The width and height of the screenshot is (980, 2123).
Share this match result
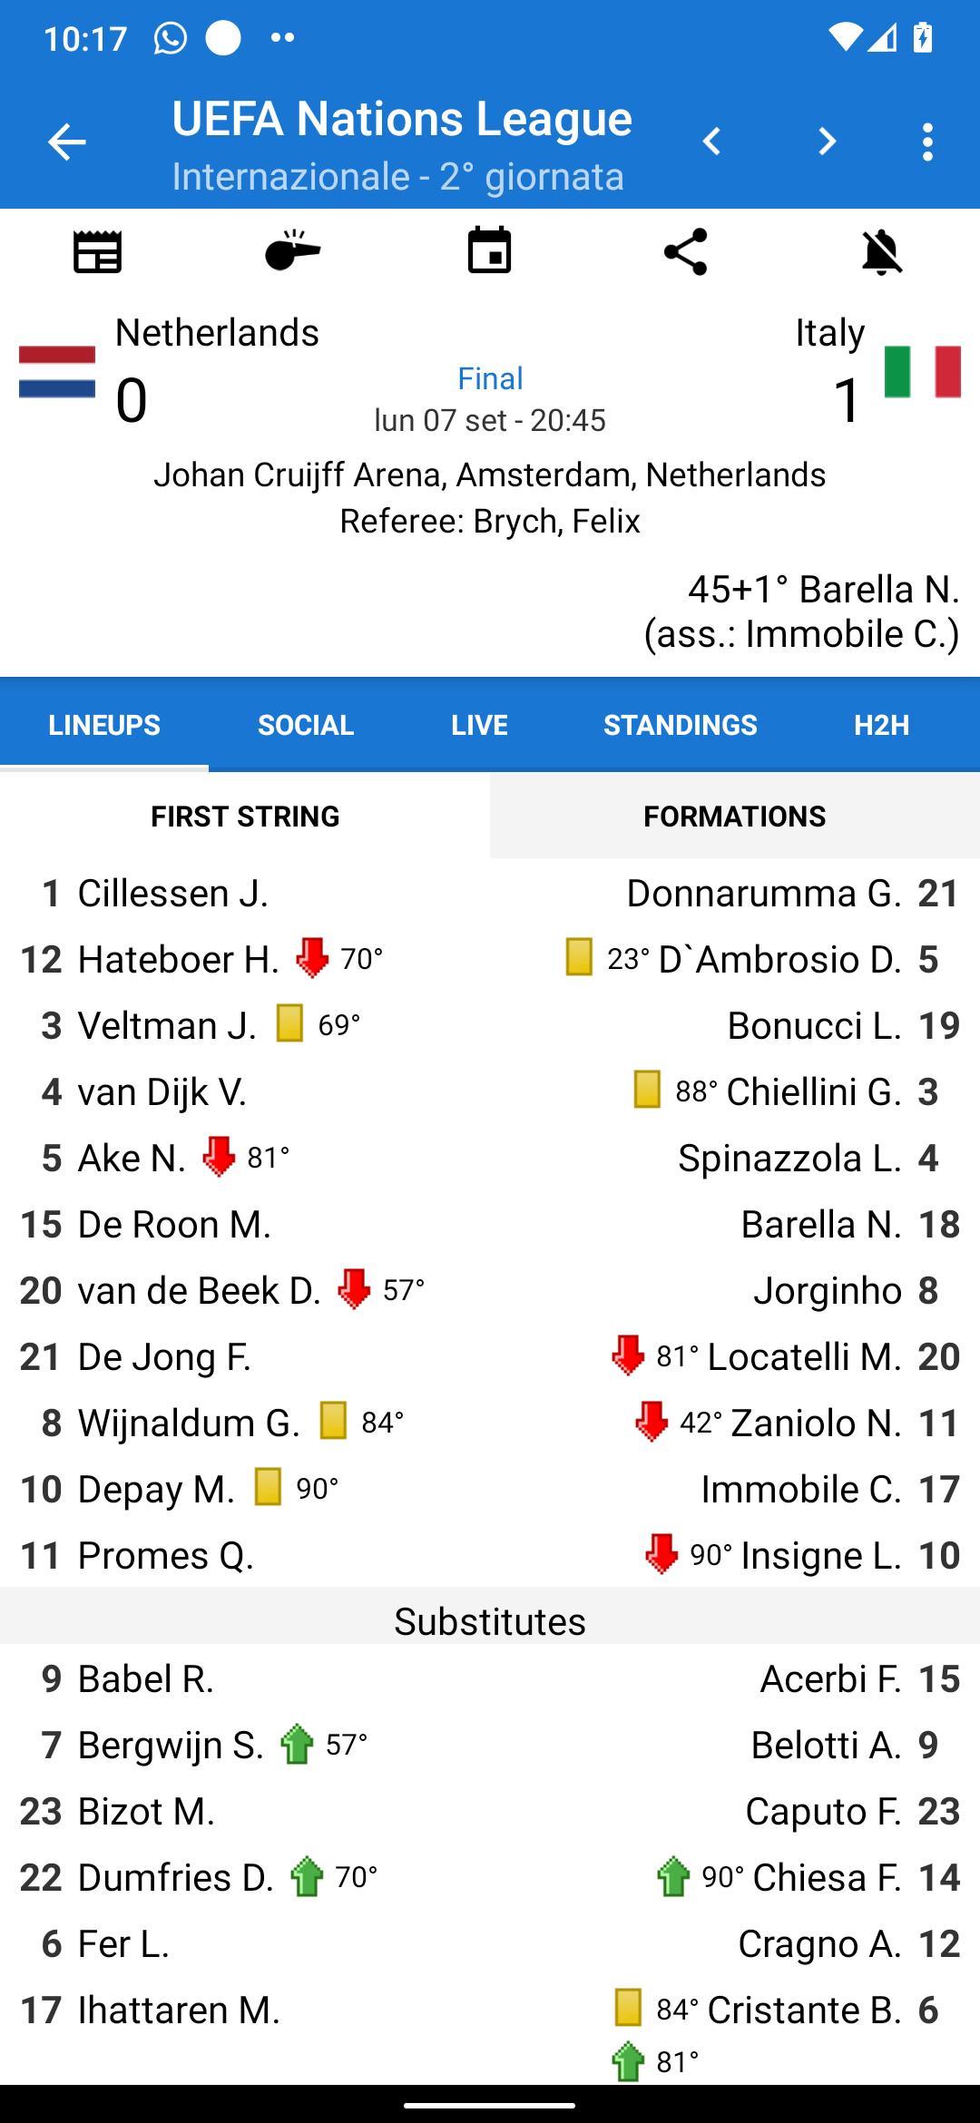tap(685, 251)
